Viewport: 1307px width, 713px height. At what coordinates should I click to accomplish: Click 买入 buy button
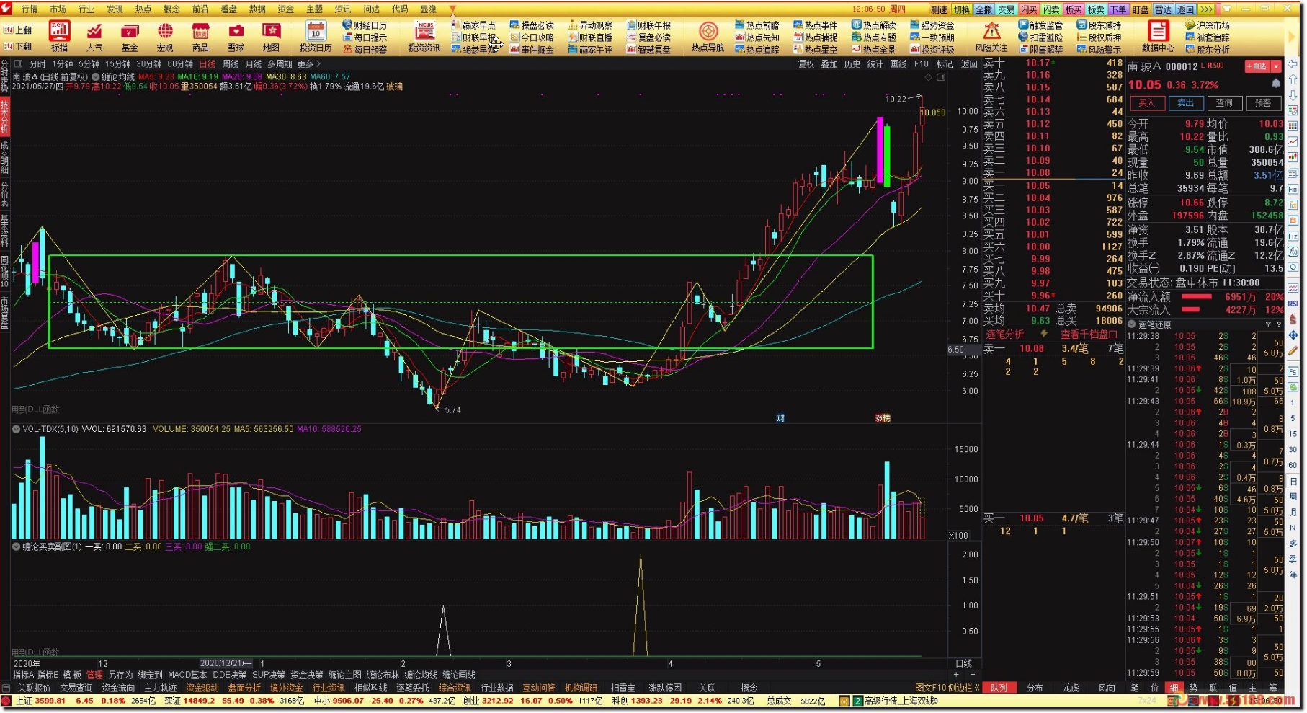click(1146, 103)
